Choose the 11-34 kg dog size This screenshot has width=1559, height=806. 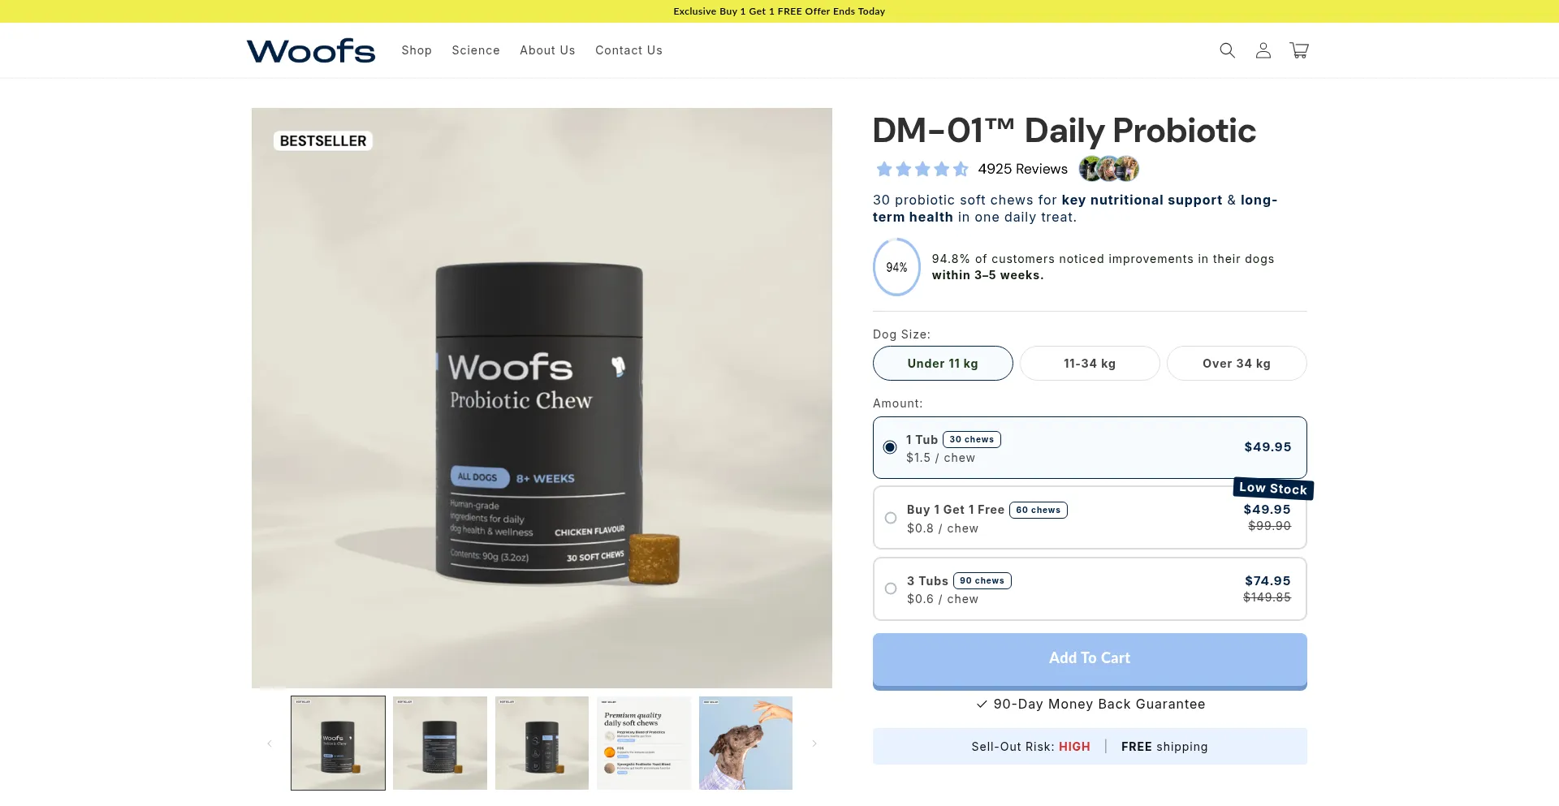[1090, 364]
